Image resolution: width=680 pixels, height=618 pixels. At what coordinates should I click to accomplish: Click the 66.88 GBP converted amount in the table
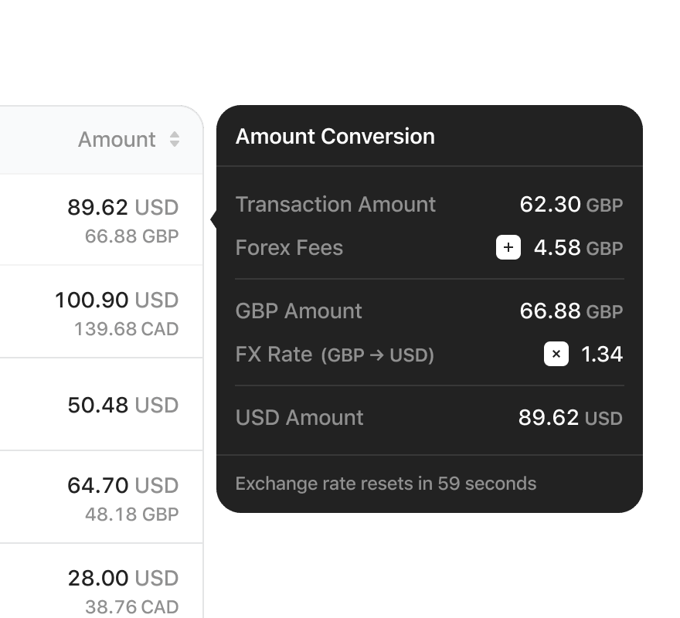(131, 236)
